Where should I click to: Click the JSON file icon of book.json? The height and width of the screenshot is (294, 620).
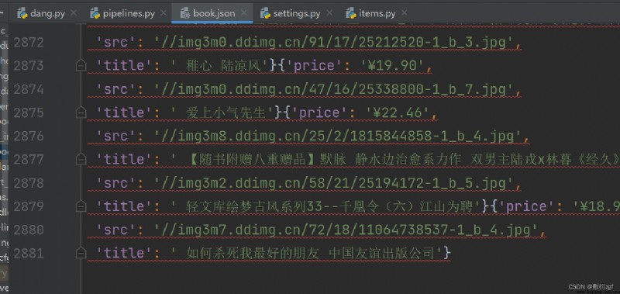(x=185, y=13)
